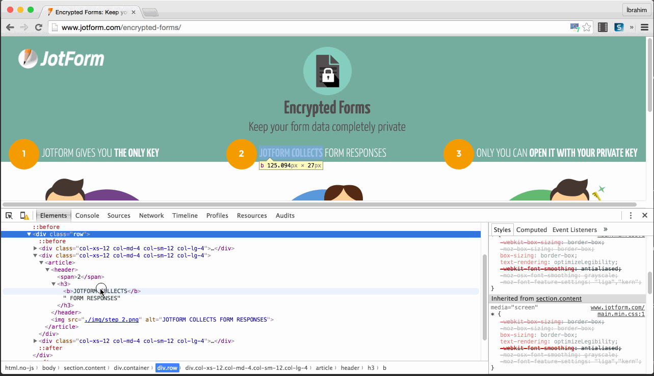Collapse the expanded col-xs-12 div containing article
654x376 pixels.
[x=35, y=255]
